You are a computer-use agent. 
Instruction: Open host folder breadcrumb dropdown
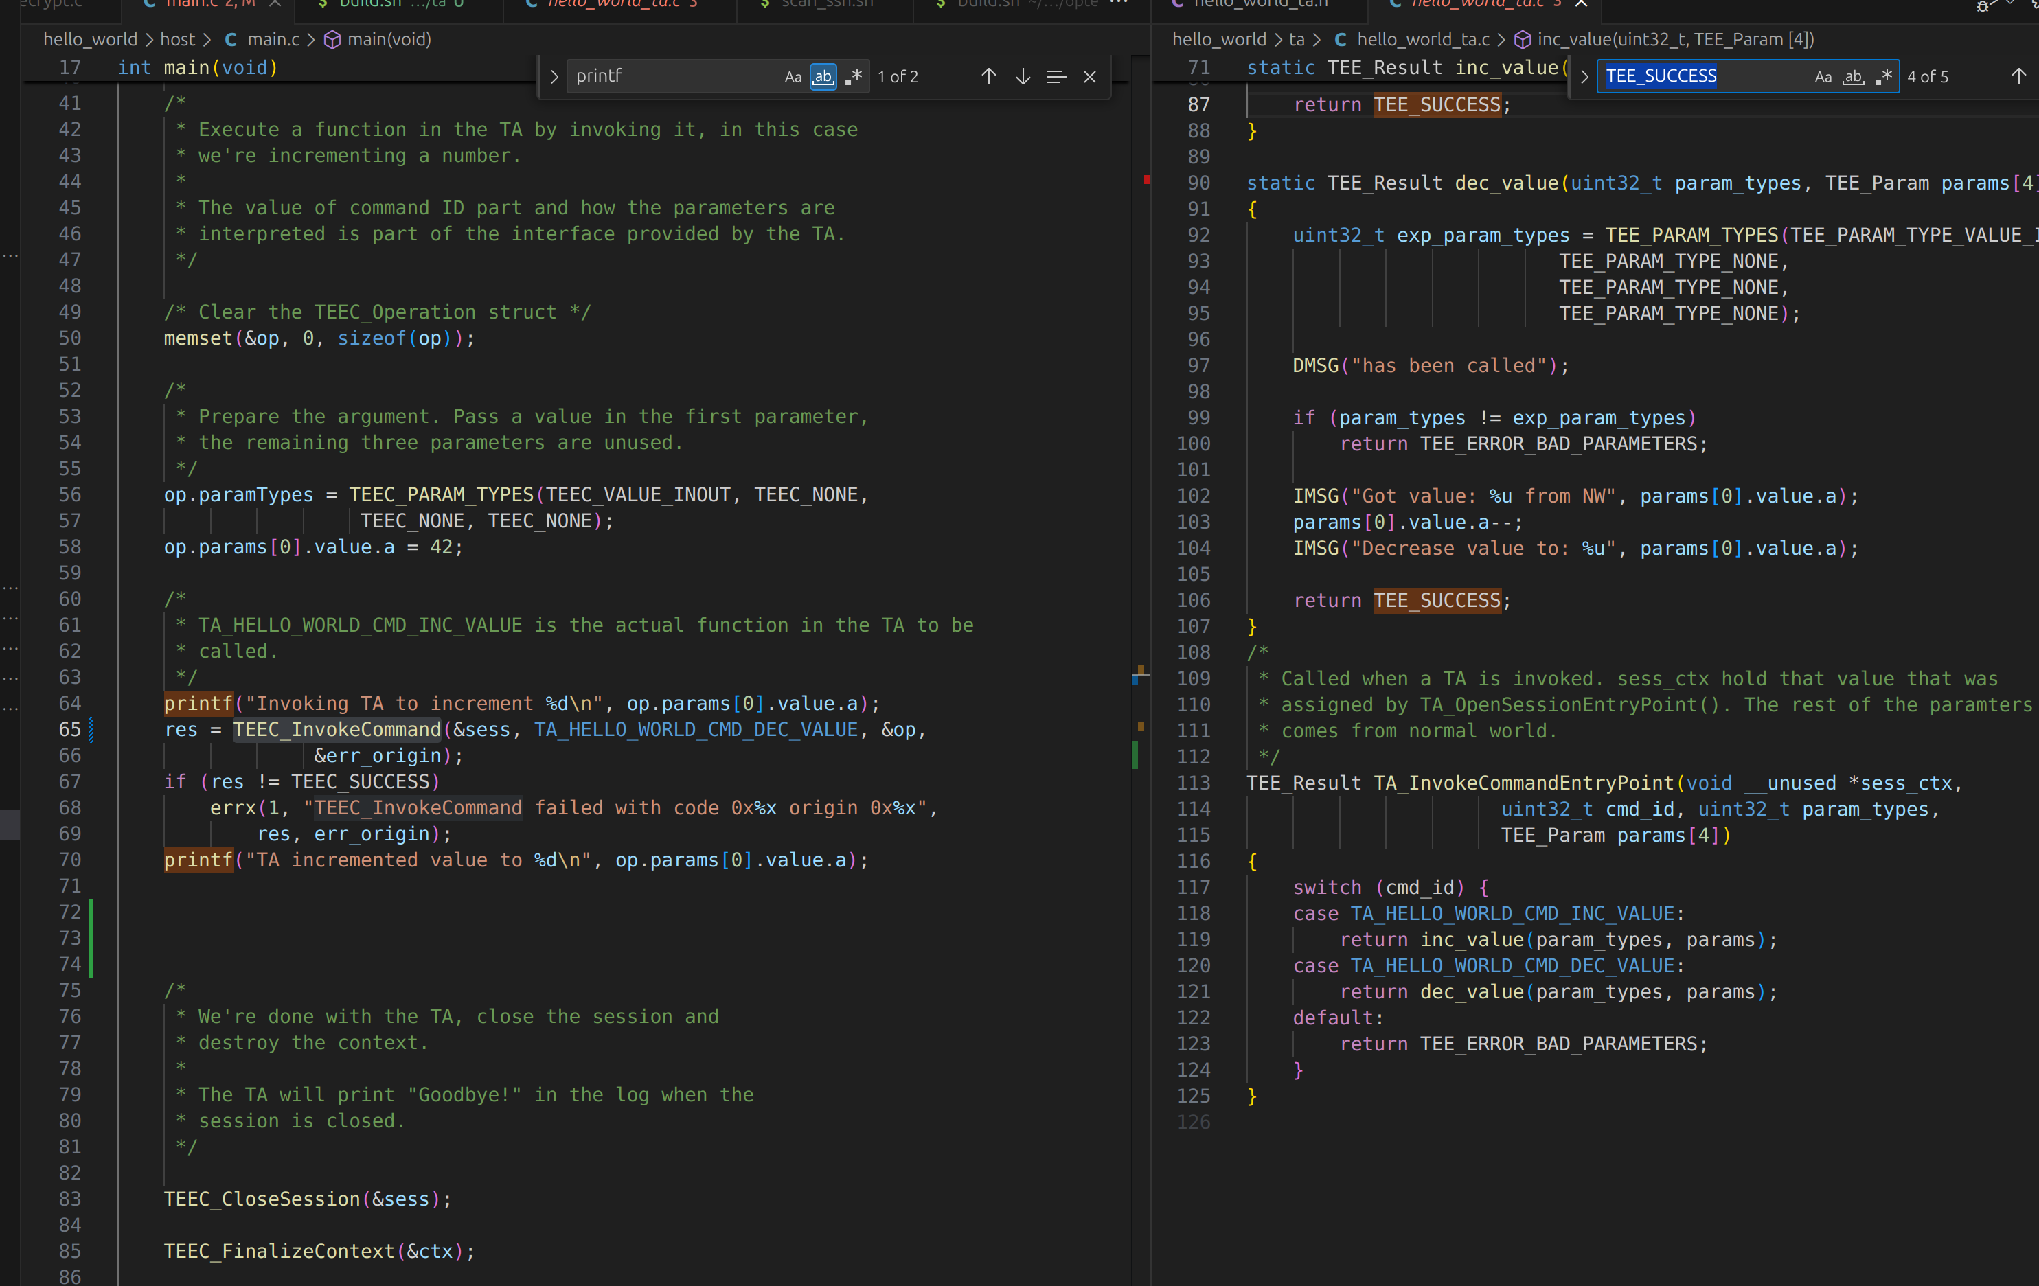[177, 40]
